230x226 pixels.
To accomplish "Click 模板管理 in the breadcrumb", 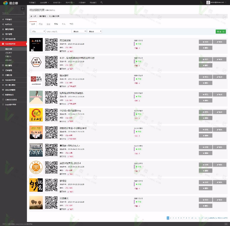I will [42, 16].
